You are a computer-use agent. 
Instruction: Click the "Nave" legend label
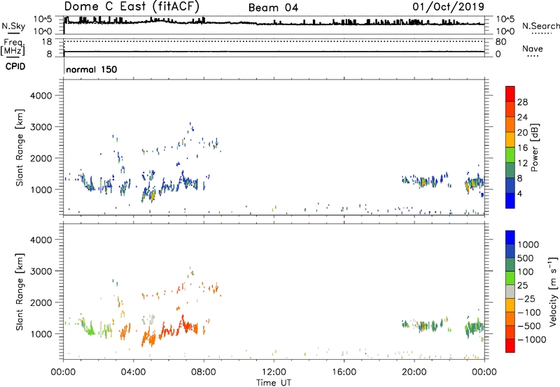[x=533, y=49]
